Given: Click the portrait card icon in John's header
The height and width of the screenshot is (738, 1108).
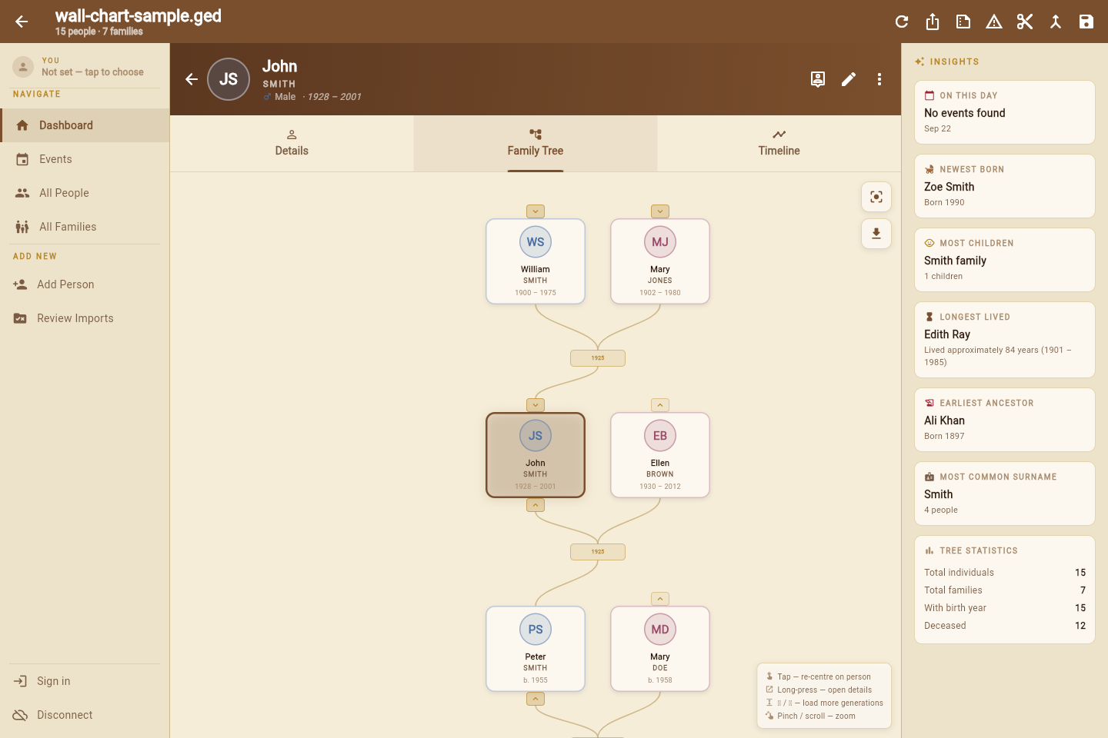Looking at the screenshot, I should [818, 79].
